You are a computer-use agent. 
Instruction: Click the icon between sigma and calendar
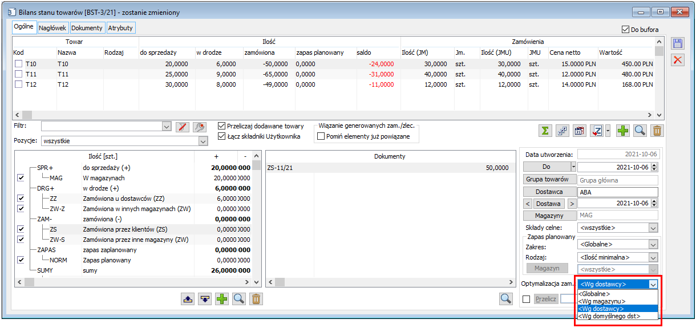563,131
